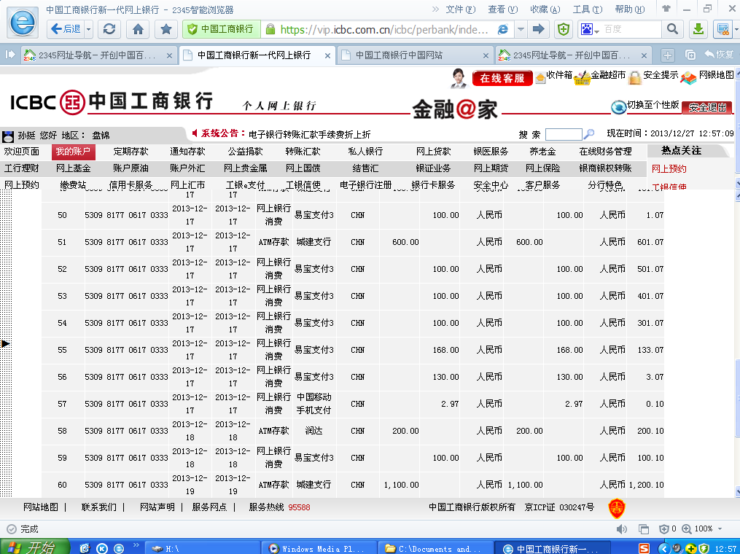Viewport: 740px width, 554px height.
Task: Click the 在线客服 online service button
Action: coord(502,78)
